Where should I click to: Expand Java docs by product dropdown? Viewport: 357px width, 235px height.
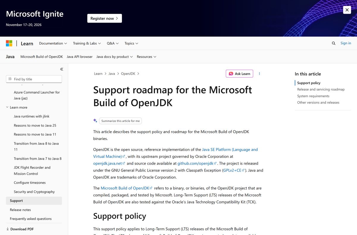[x=115, y=57]
